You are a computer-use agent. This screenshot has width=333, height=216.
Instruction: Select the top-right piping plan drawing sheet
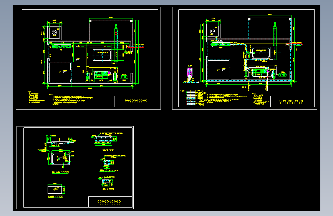click(x=245, y=58)
